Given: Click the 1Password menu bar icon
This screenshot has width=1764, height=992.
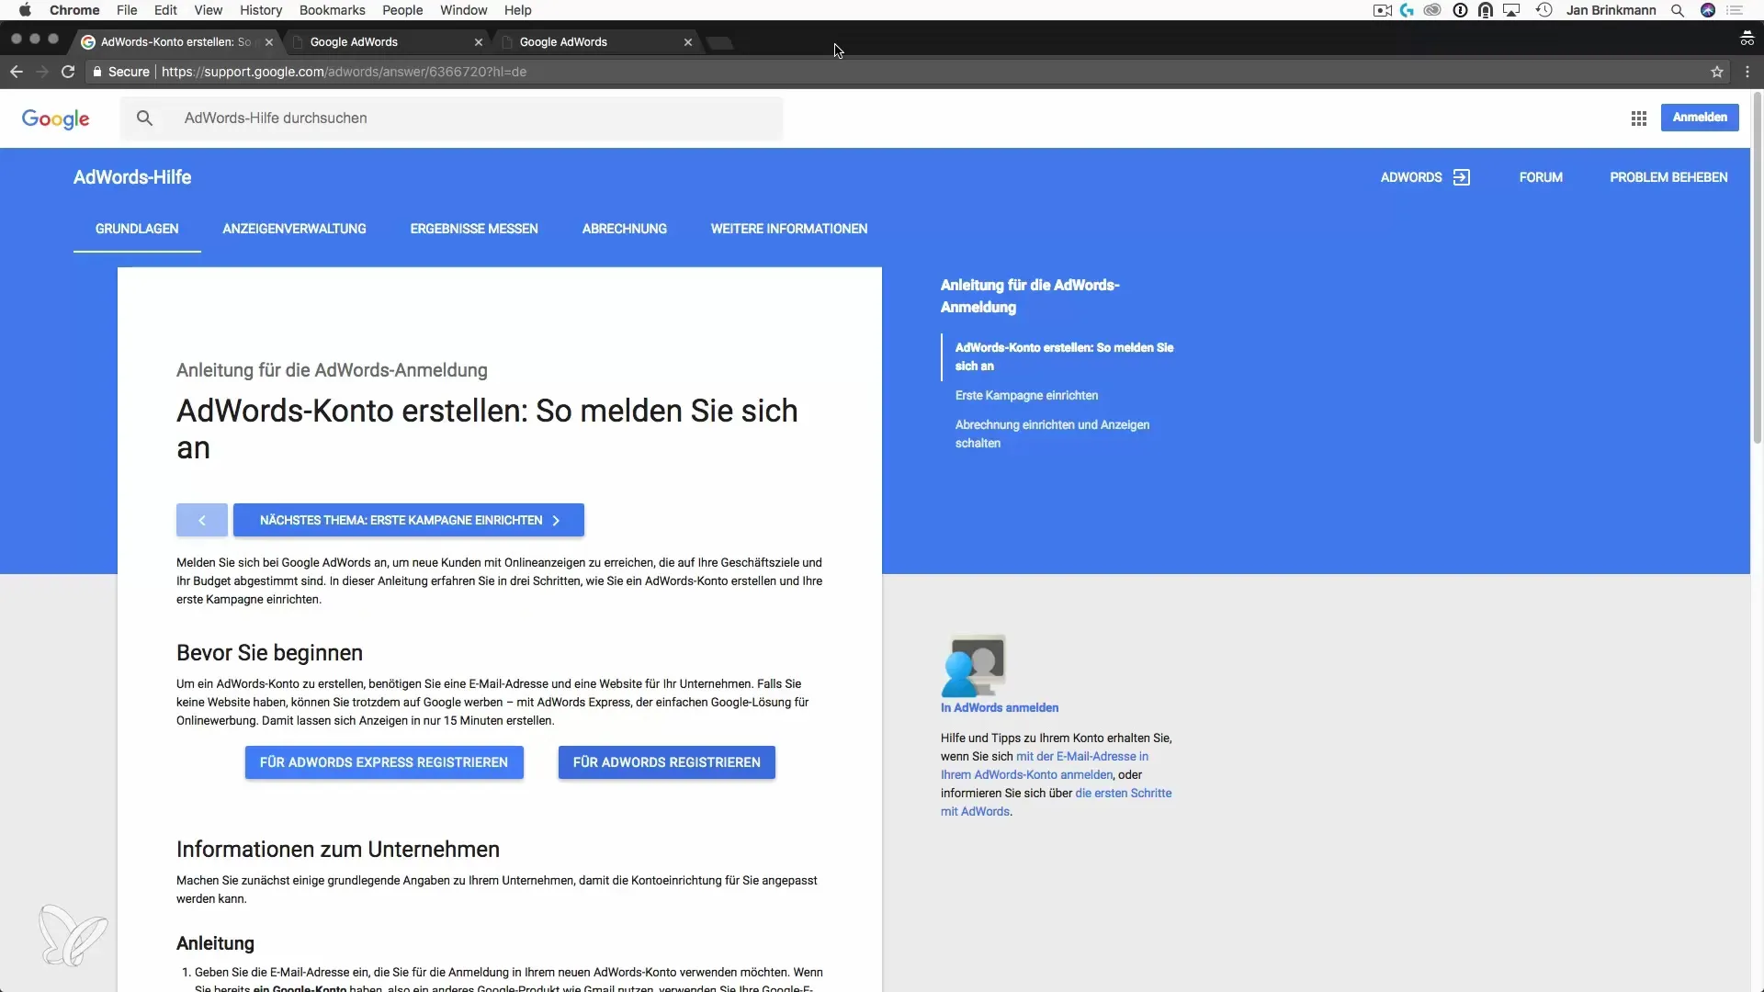Looking at the screenshot, I should [1460, 10].
